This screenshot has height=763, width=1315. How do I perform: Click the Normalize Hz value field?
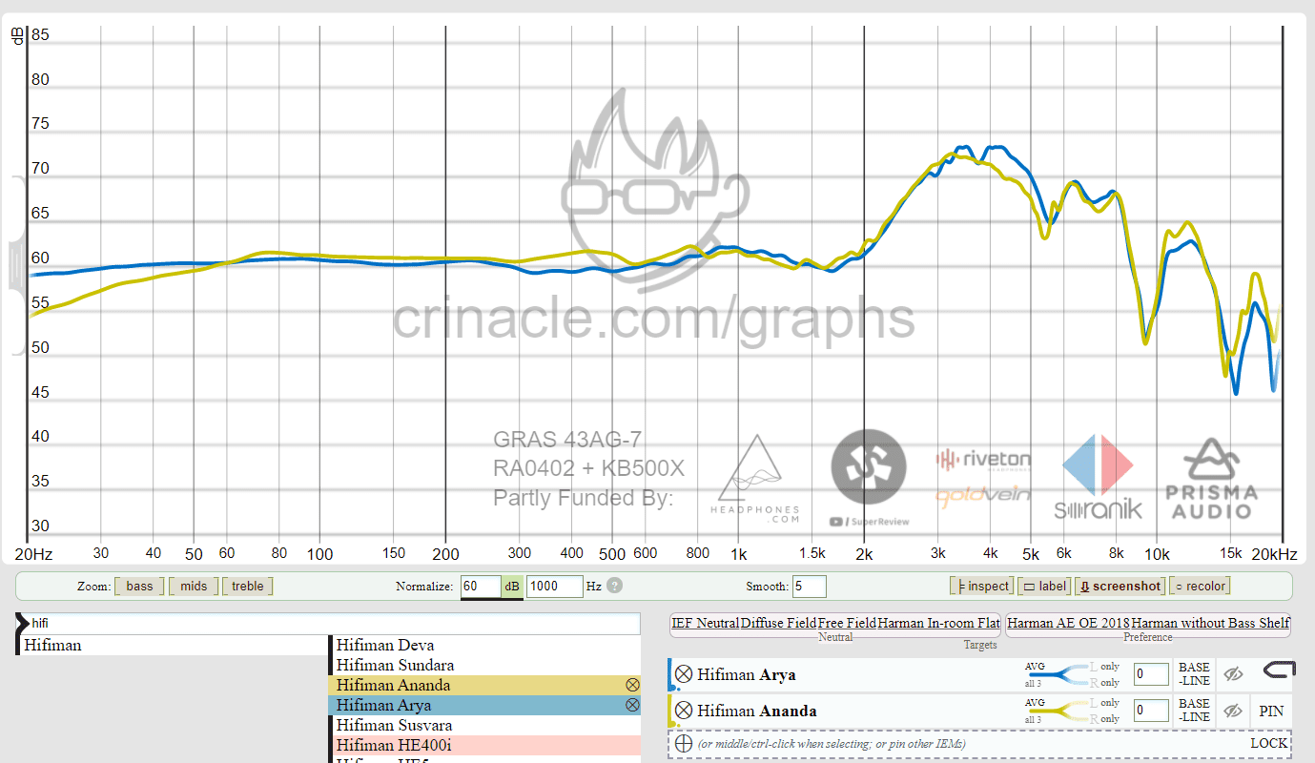click(554, 586)
